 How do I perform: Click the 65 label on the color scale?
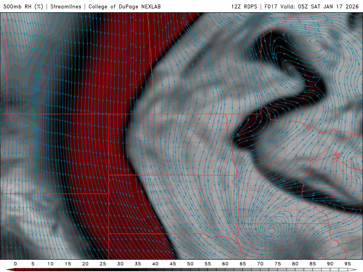coord(243,264)
